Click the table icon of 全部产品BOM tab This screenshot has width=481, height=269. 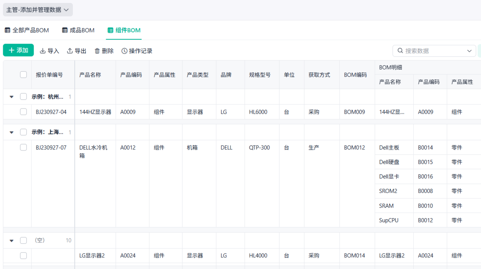click(8, 30)
